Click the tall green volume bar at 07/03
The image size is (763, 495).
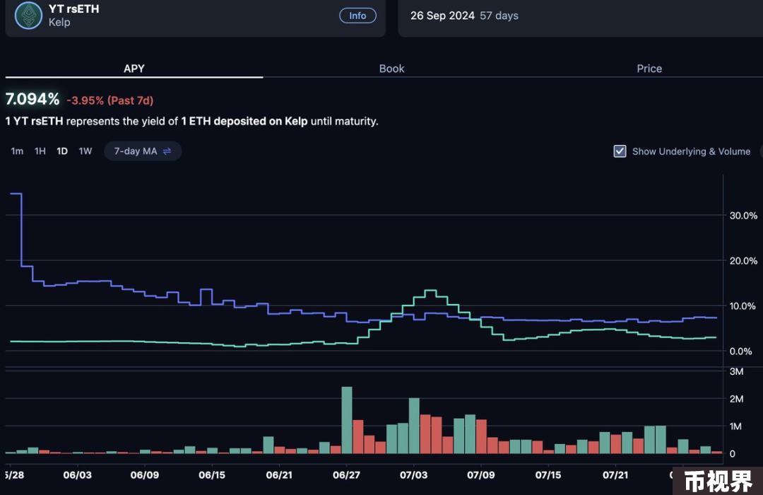pyautogui.click(x=414, y=426)
